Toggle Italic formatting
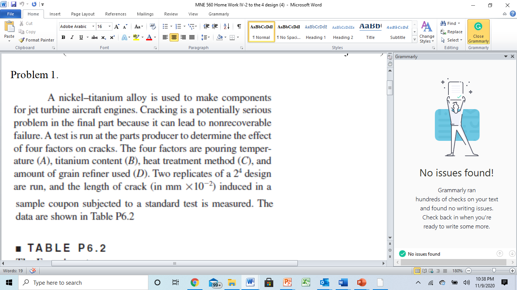This screenshot has width=517, height=290. [72, 37]
